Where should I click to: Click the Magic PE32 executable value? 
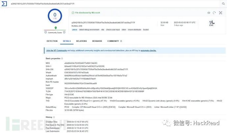[x=88, y=98]
